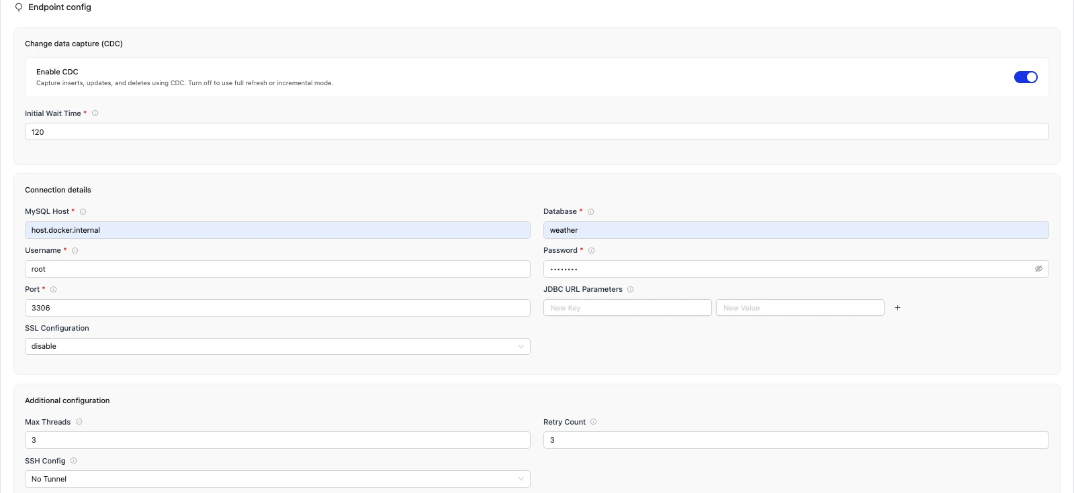Edit the Retry Count field
This screenshot has height=493, width=1074.
pos(796,440)
